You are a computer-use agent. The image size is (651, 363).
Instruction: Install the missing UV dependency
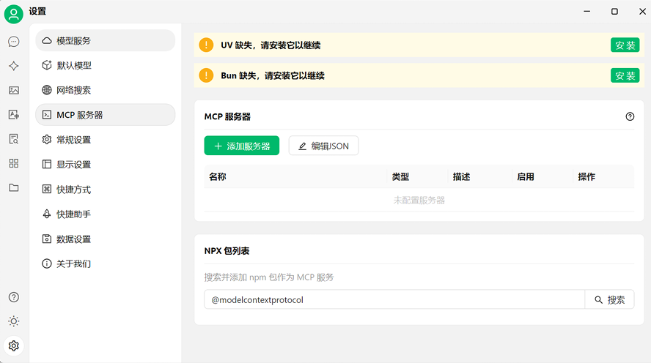625,45
